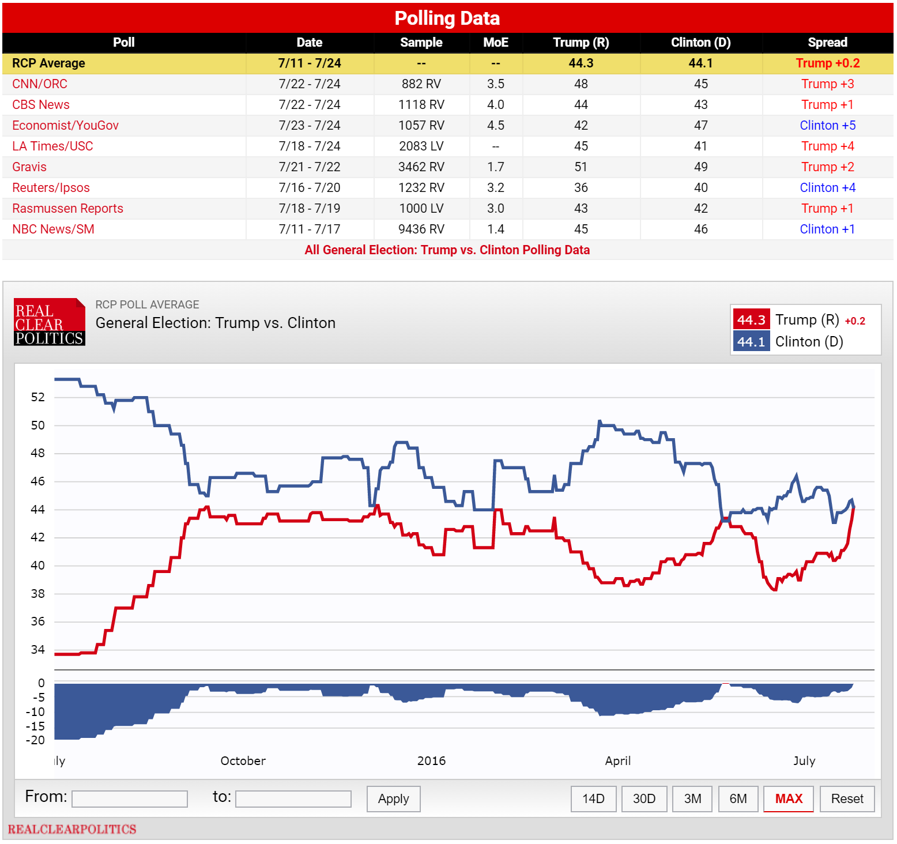Click the '2016' axis label on chart
This screenshot has height=844, width=897.
(432, 761)
